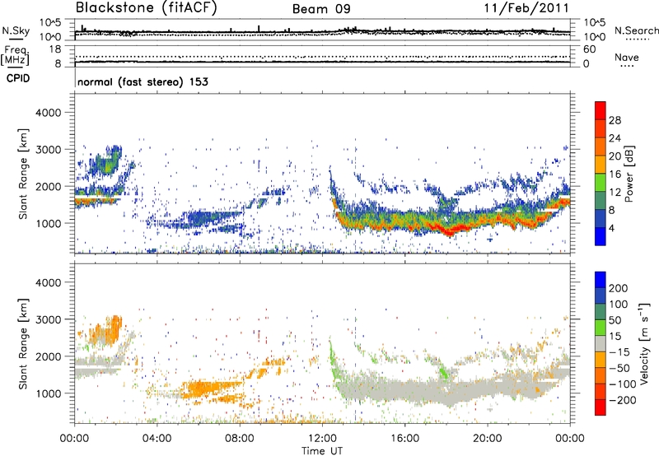Click the "4000" tick of the power panel
The height and width of the screenshot is (456, 659).
point(49,113)
